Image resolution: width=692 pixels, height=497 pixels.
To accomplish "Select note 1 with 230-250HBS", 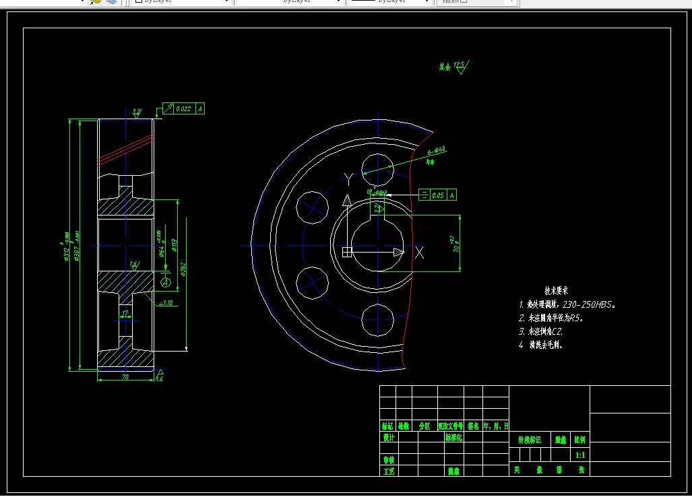I will coord(567,304).
